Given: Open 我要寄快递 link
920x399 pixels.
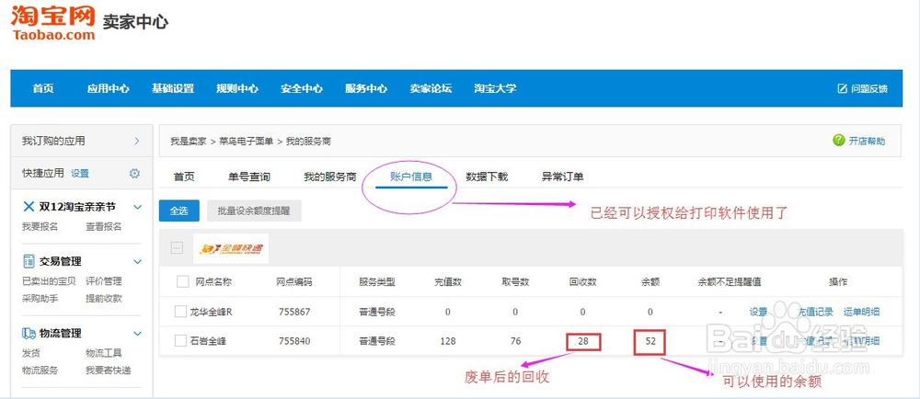Looking at the screenshot, I should (108, 370).
